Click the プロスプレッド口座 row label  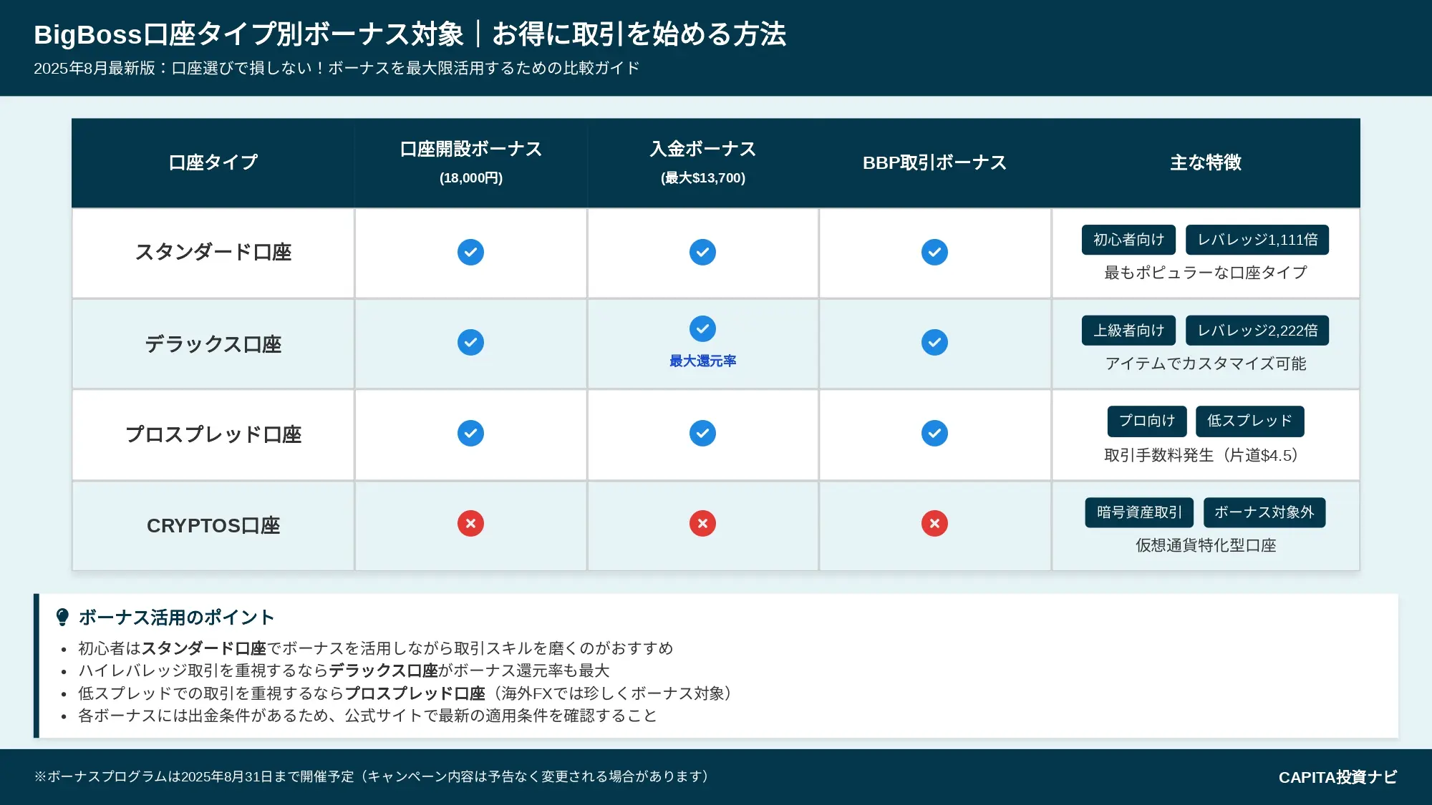pos(213,434)
